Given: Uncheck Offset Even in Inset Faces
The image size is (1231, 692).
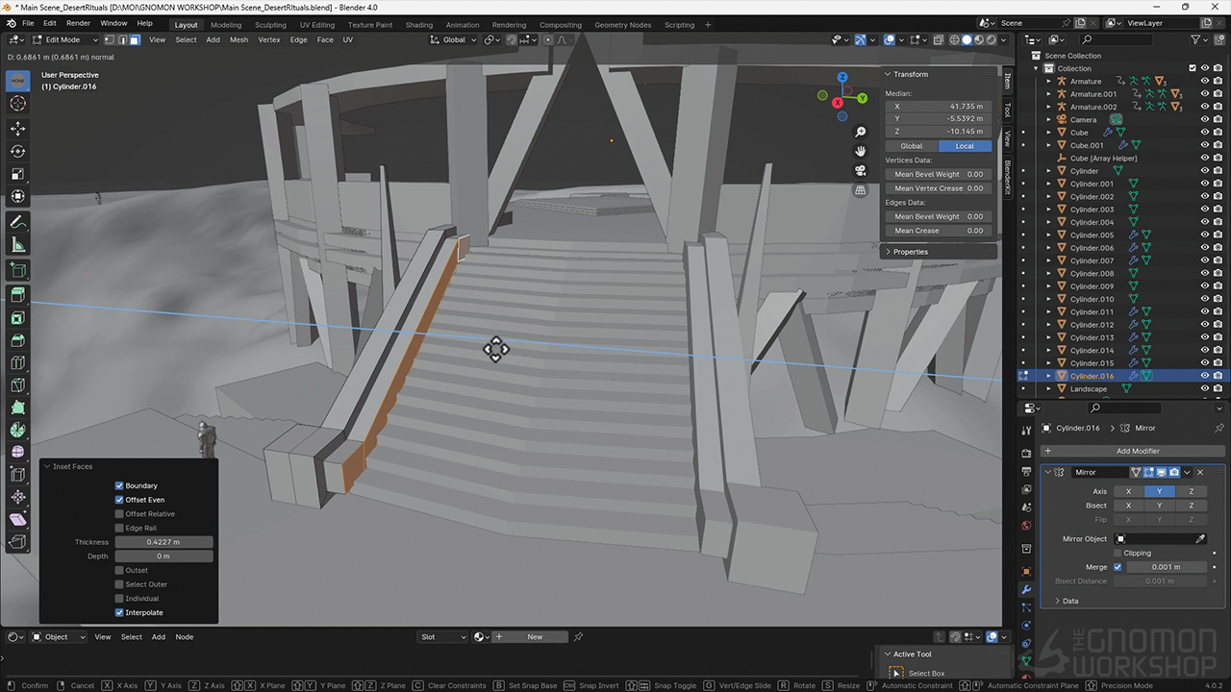Looking at the screenshot, I should (x=119, y=500).
